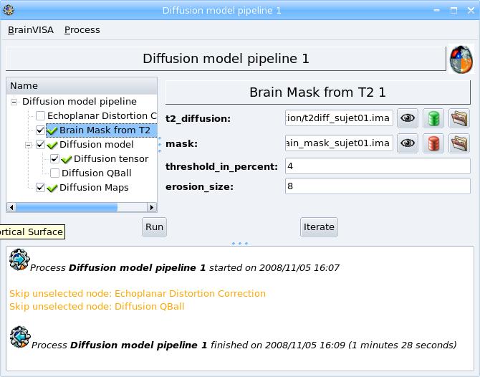Image resolution: width=480 pixels, height=377 pixels.
Task: Minimize the Diffusion model pipeline window
Action: click(x=436, y=11)
